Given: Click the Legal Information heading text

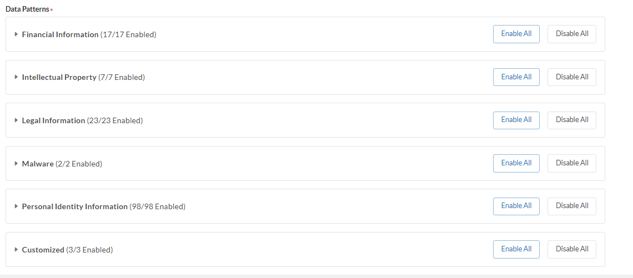Looking at the screenshot, I should (53, 120).
